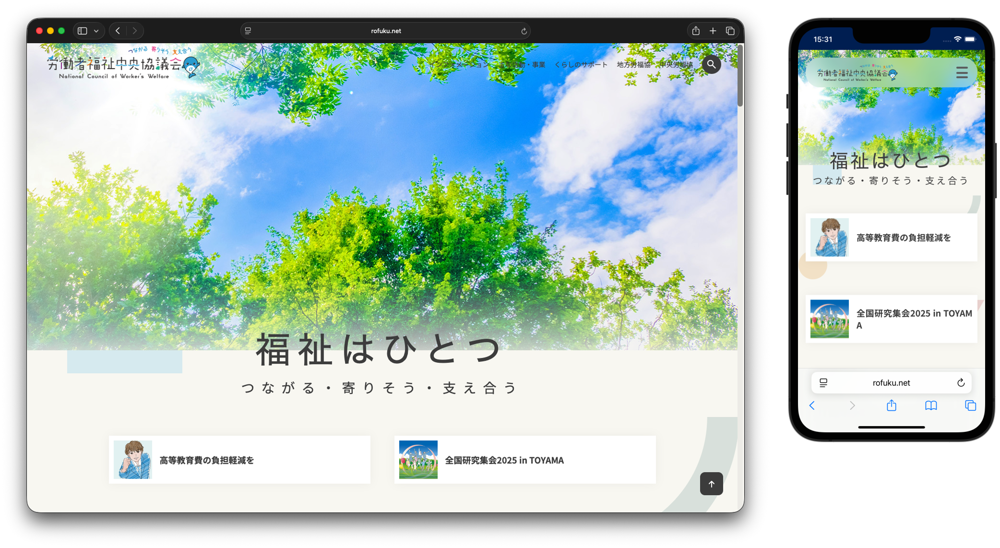Open the mobile hamburger menu
The image size is (1000, 548).
coord(962,72)
